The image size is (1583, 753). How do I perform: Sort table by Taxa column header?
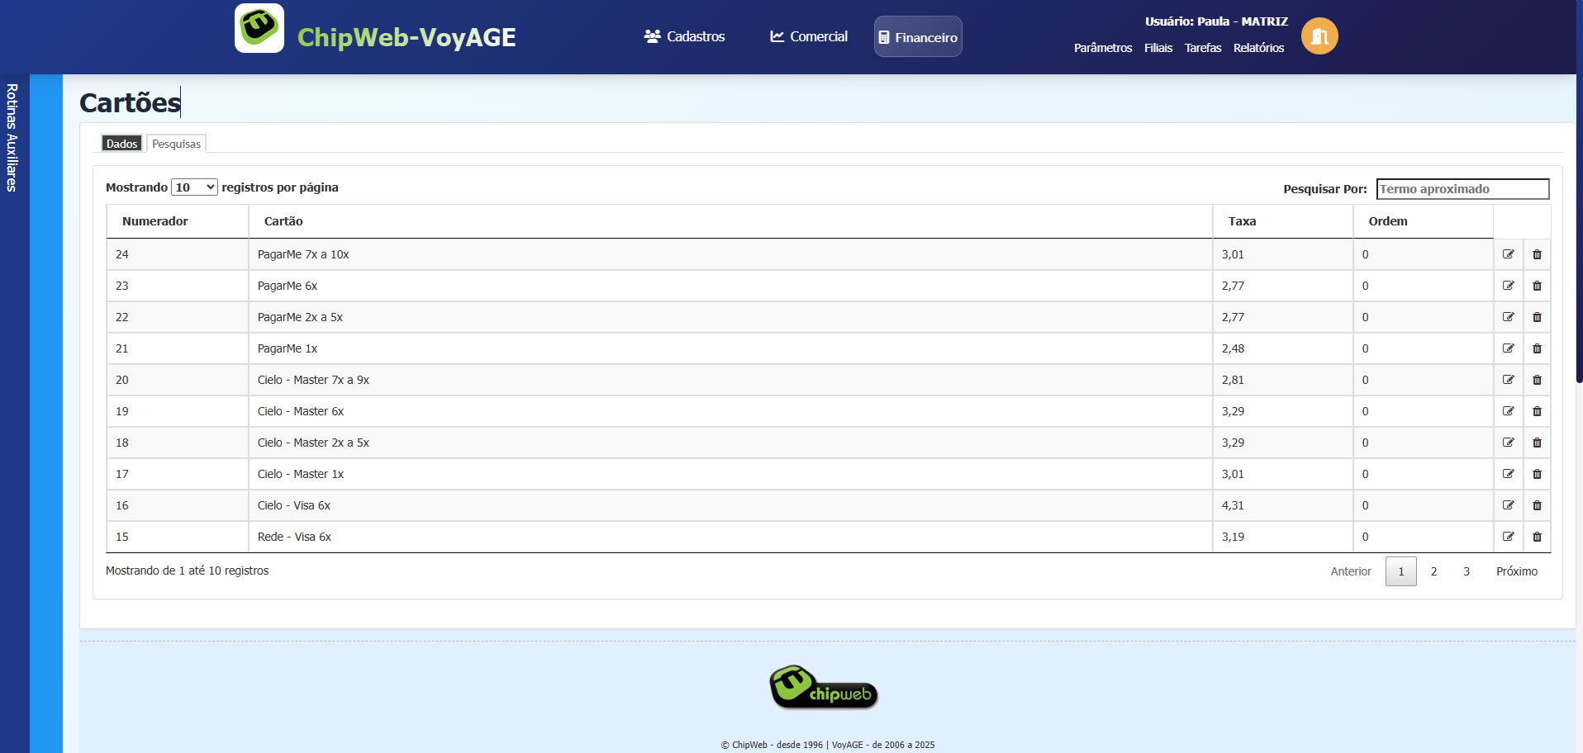tap(1242, 221)
